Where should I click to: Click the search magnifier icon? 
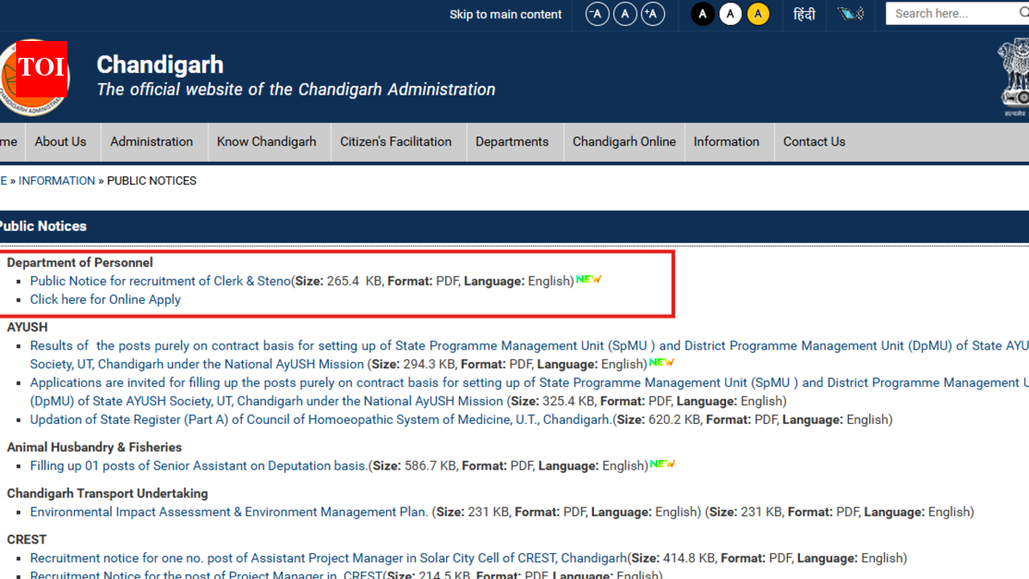(1023, 14)
